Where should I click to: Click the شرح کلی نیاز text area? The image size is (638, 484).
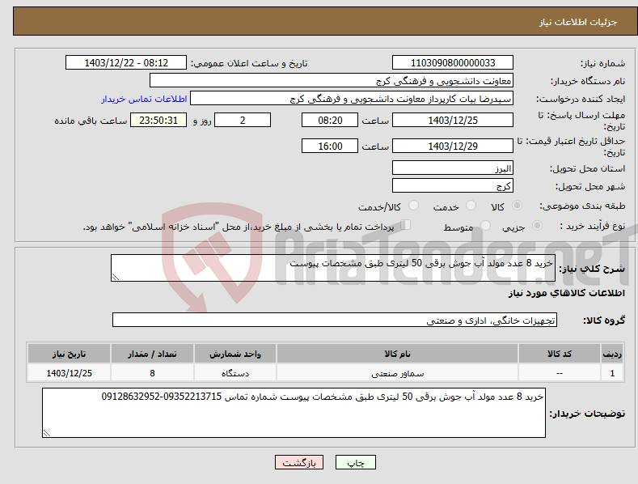tap(333, 268)
